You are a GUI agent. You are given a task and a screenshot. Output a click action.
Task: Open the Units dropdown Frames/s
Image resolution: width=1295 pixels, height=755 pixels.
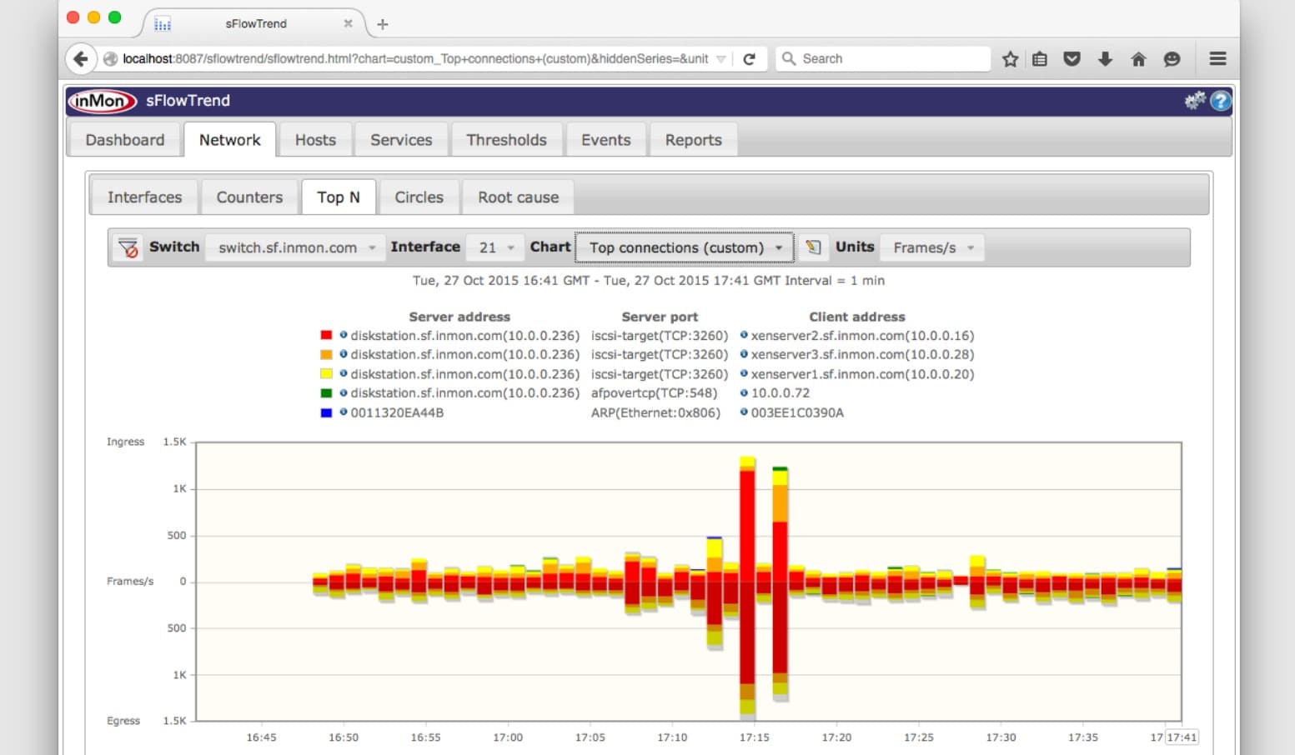coord(932,247)
